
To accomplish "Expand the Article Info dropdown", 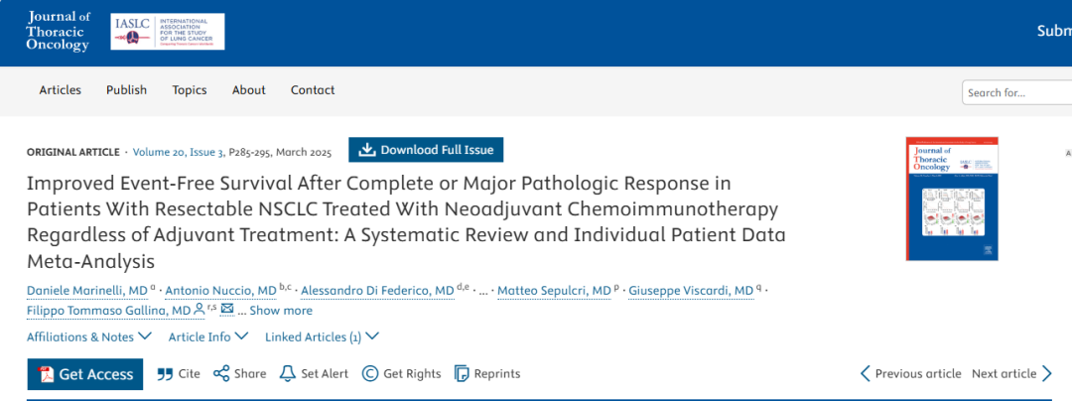I will coord(208,336).
